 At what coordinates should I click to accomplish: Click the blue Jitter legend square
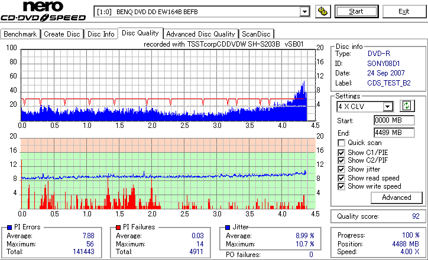click(x=228, y=228)
